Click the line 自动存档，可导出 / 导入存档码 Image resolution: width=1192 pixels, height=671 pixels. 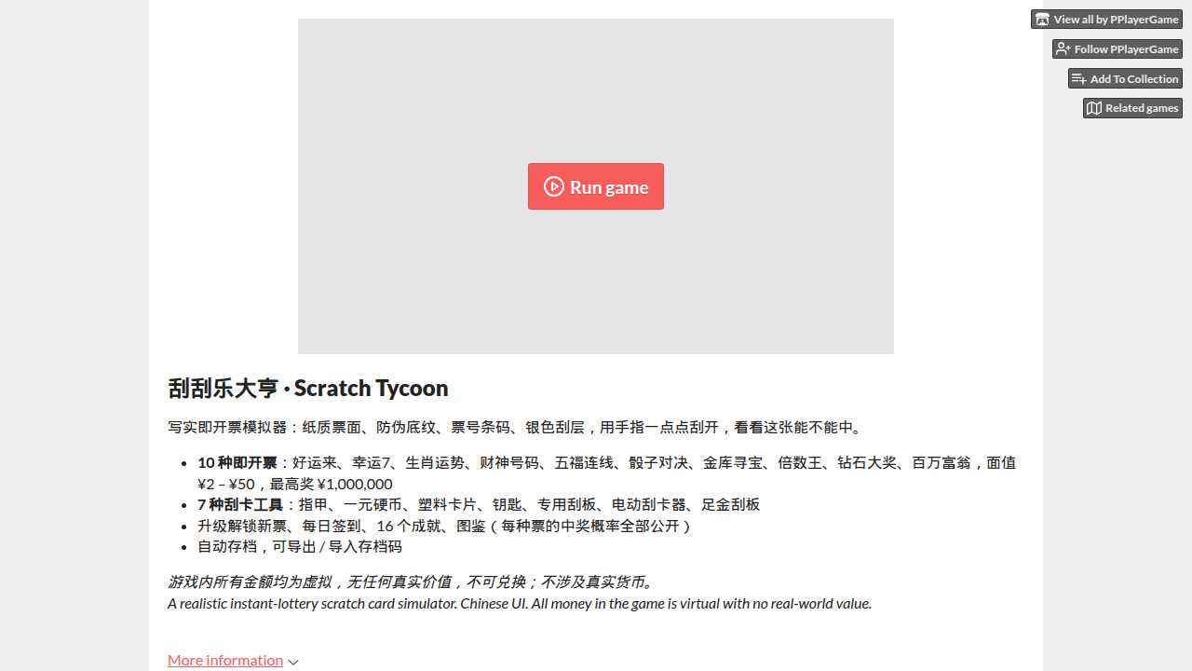pos(300,546)
